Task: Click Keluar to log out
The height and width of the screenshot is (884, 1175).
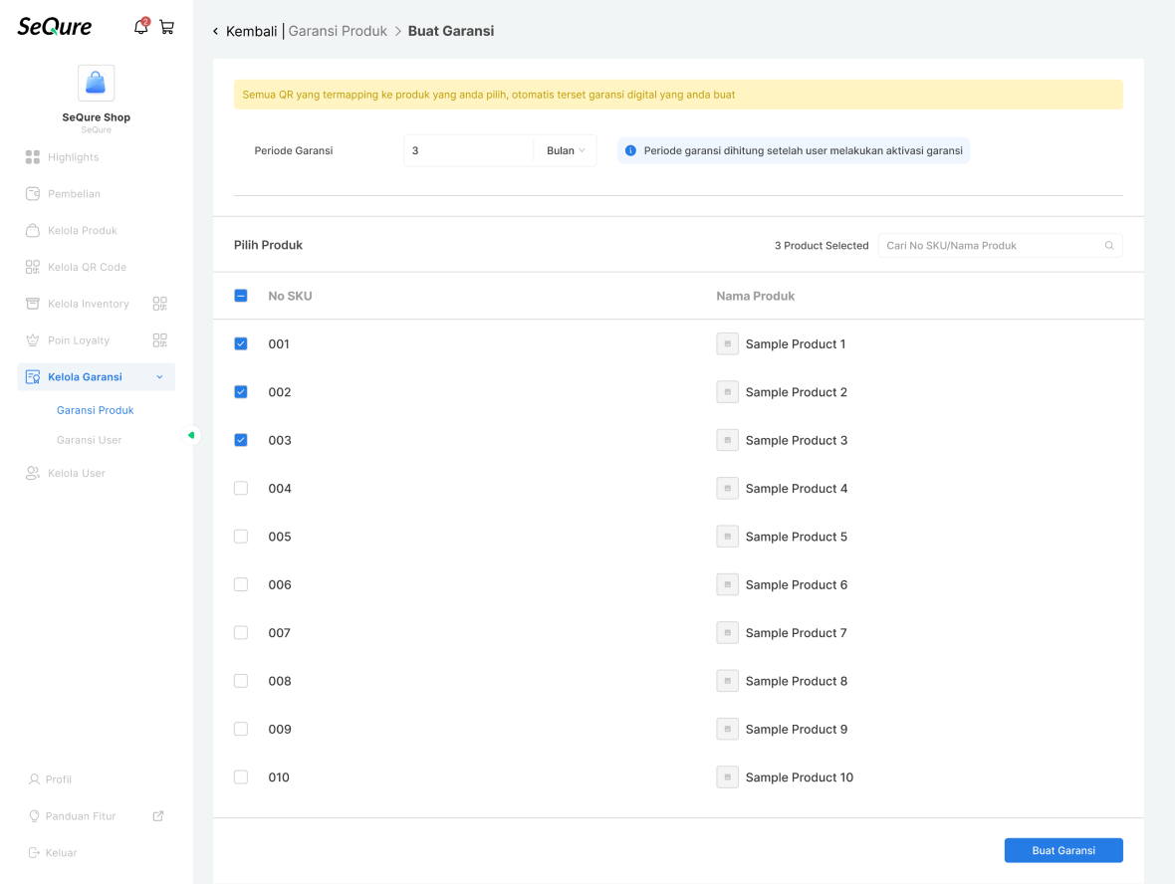Action: [61, 852]
